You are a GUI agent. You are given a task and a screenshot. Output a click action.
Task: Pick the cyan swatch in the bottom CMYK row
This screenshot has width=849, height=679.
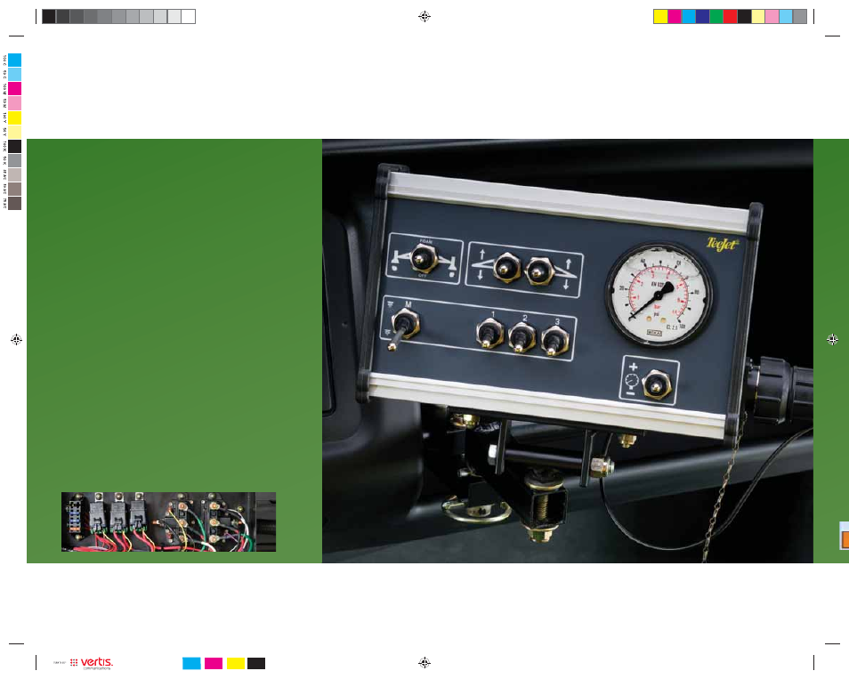click(191, 663)
